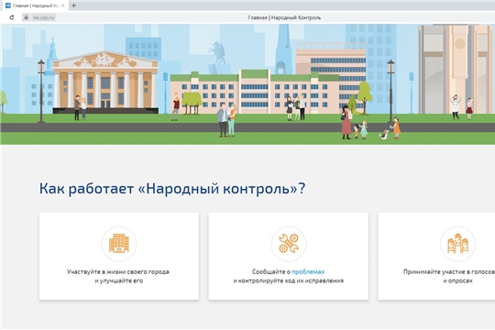This screenshot has width=495, height=330.
Task: Reload the page with the refresh icon
Action: click(x=12, y=17)
